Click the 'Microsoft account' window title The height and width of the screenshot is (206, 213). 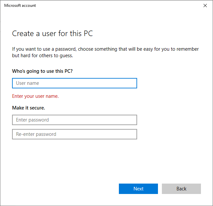coord(20,6)
